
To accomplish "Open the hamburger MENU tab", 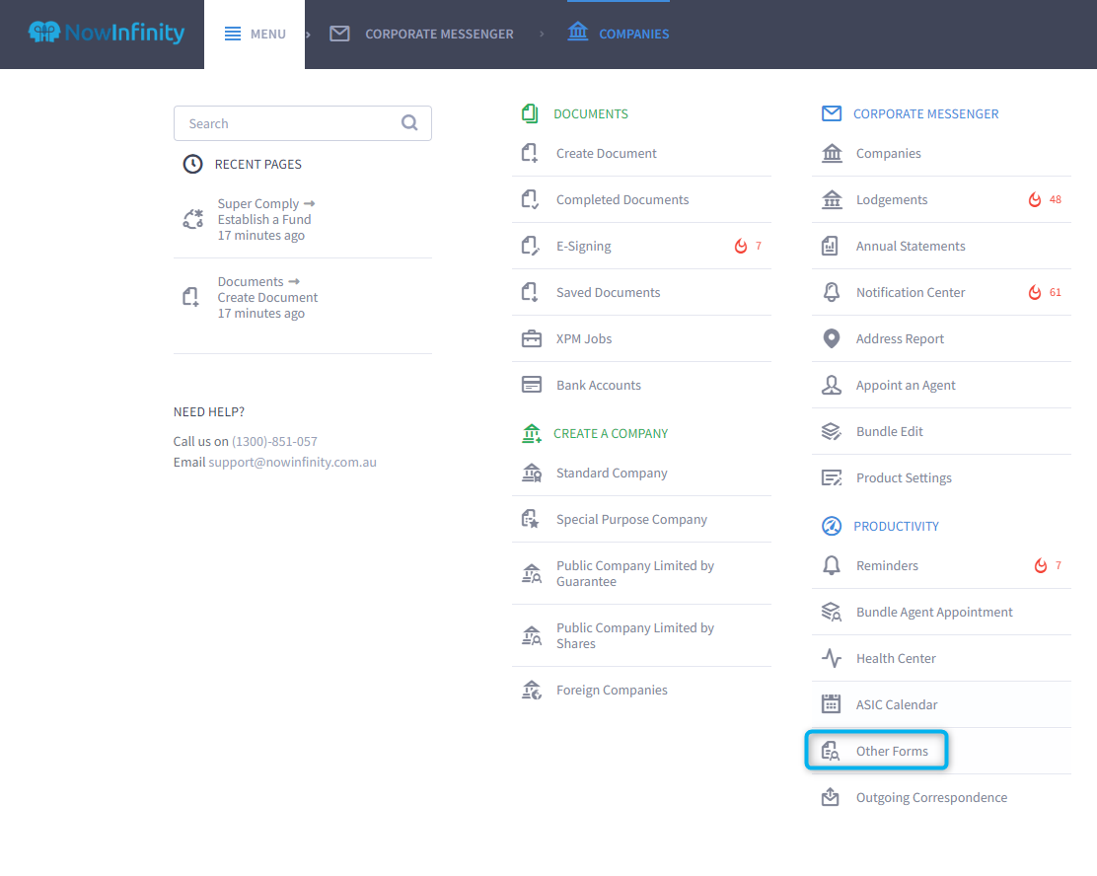I will pyautogui.click(x=255, y=35).
